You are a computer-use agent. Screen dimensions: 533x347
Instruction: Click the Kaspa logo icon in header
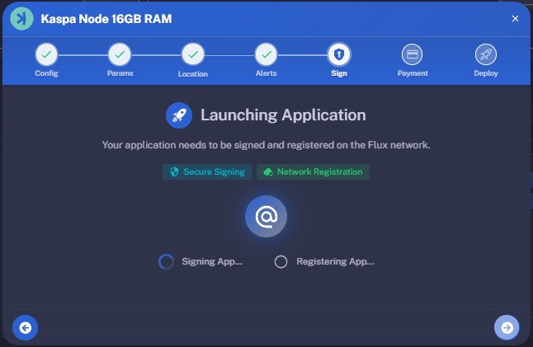(x=25, y=18)
